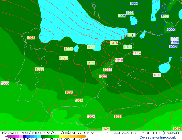Viewport: 182px width, 140px height.
Task: Click the dark navy blue legend swatch
Action: point(24,136)
